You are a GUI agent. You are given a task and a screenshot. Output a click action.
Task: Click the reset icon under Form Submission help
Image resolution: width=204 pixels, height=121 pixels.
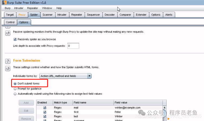pos(8,69)
